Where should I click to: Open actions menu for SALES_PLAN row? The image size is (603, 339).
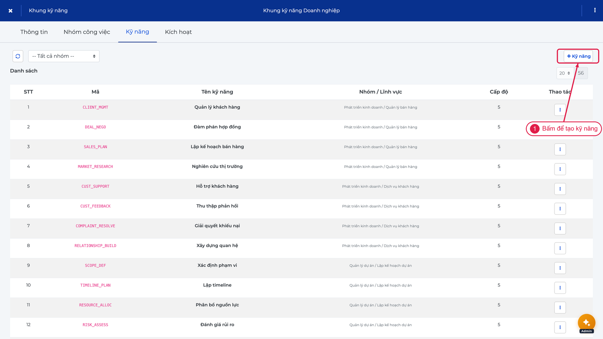[x=560, y=150]
